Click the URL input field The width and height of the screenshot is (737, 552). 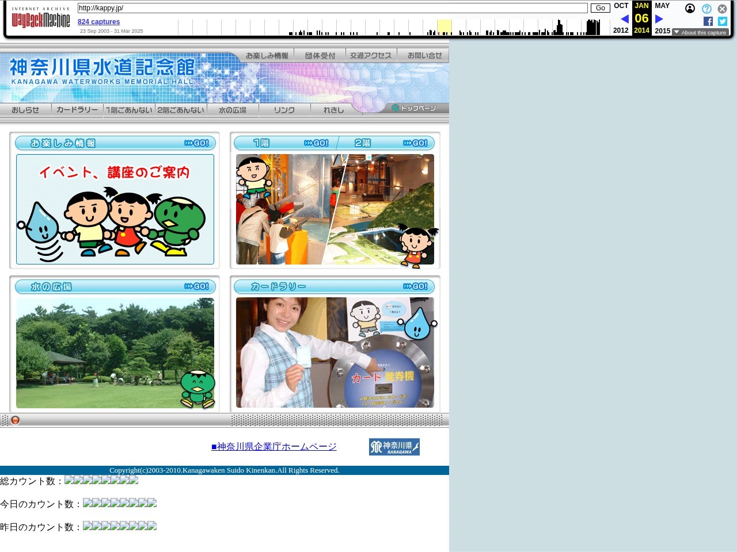[332, 8]
